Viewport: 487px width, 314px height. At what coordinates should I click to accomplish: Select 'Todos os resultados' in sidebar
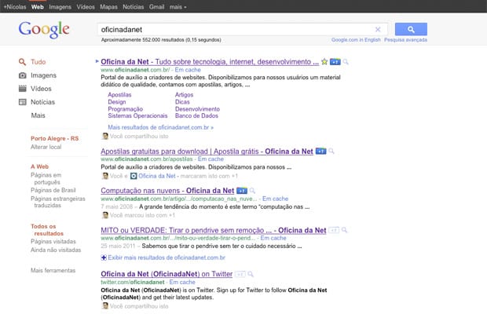[x=47, y=230]
